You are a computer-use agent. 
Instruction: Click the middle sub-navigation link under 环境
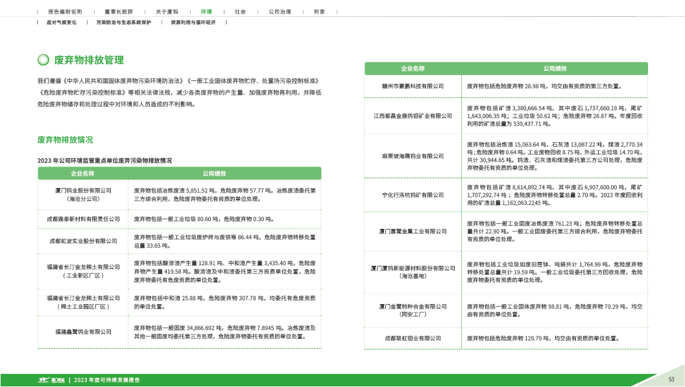(123, 22)
